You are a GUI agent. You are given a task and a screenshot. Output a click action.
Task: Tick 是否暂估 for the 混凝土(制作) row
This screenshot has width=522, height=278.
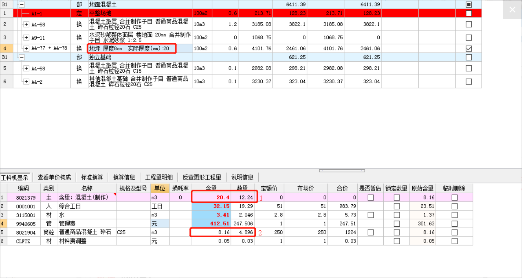pos(370,197)
